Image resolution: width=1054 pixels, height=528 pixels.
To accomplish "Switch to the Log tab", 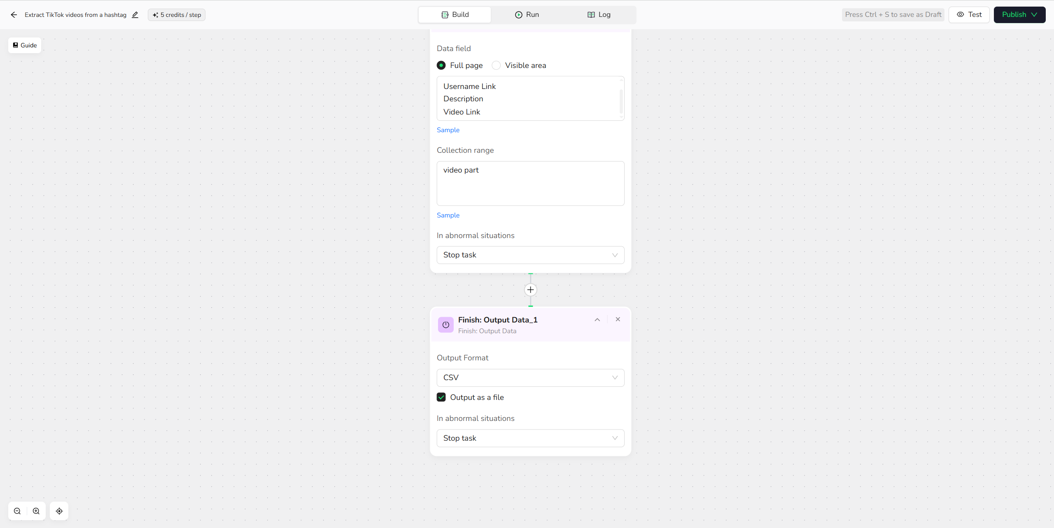I will tap(599, 15).
